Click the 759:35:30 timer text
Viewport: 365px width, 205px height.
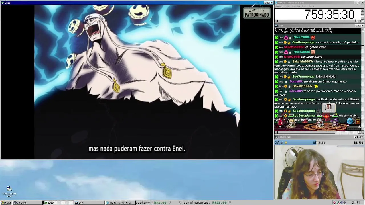(329, 14)
